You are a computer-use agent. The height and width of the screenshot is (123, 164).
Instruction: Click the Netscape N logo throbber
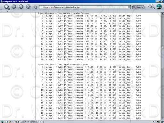[x=159, y=7]
